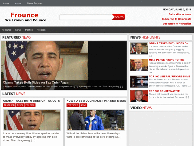Image resolution: width=194 pixels, height=146 pixels.
Task: Open 'How to Be a Journalist' headline
Action: click(x=96, y=101)
